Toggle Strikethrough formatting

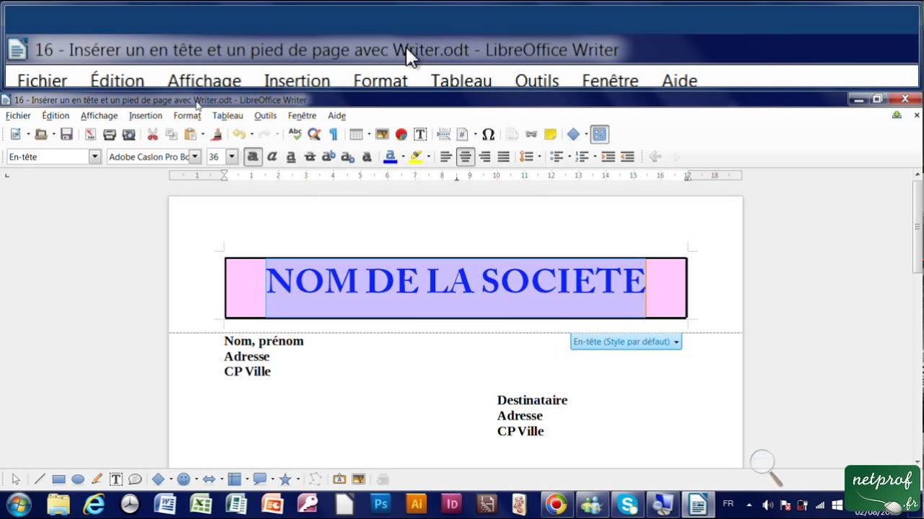click(x=310, y=156)
